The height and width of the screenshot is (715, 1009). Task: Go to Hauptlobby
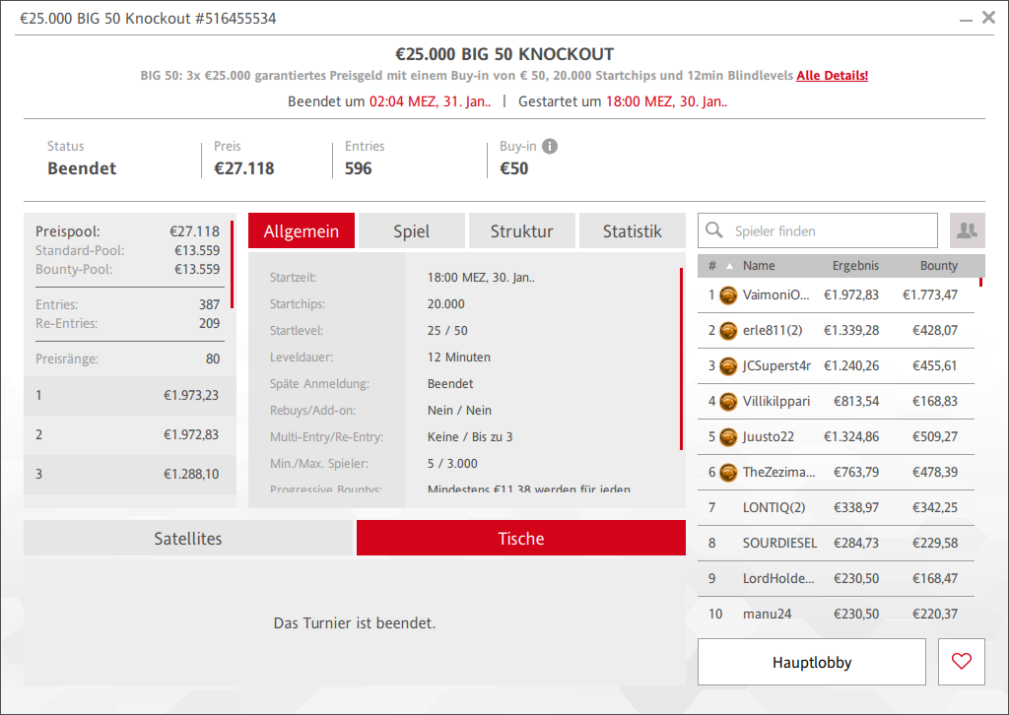811,662
